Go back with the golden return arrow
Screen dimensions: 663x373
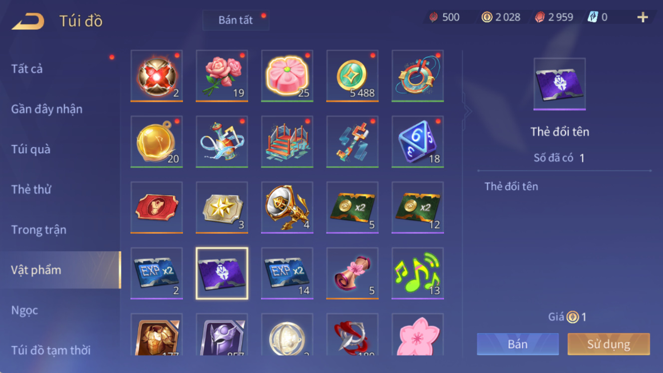click(x=28, y=21)
